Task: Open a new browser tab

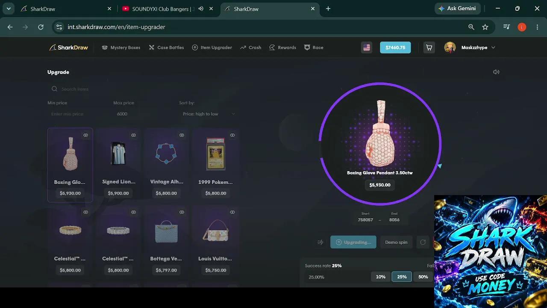Action: [x=328, y=9]
